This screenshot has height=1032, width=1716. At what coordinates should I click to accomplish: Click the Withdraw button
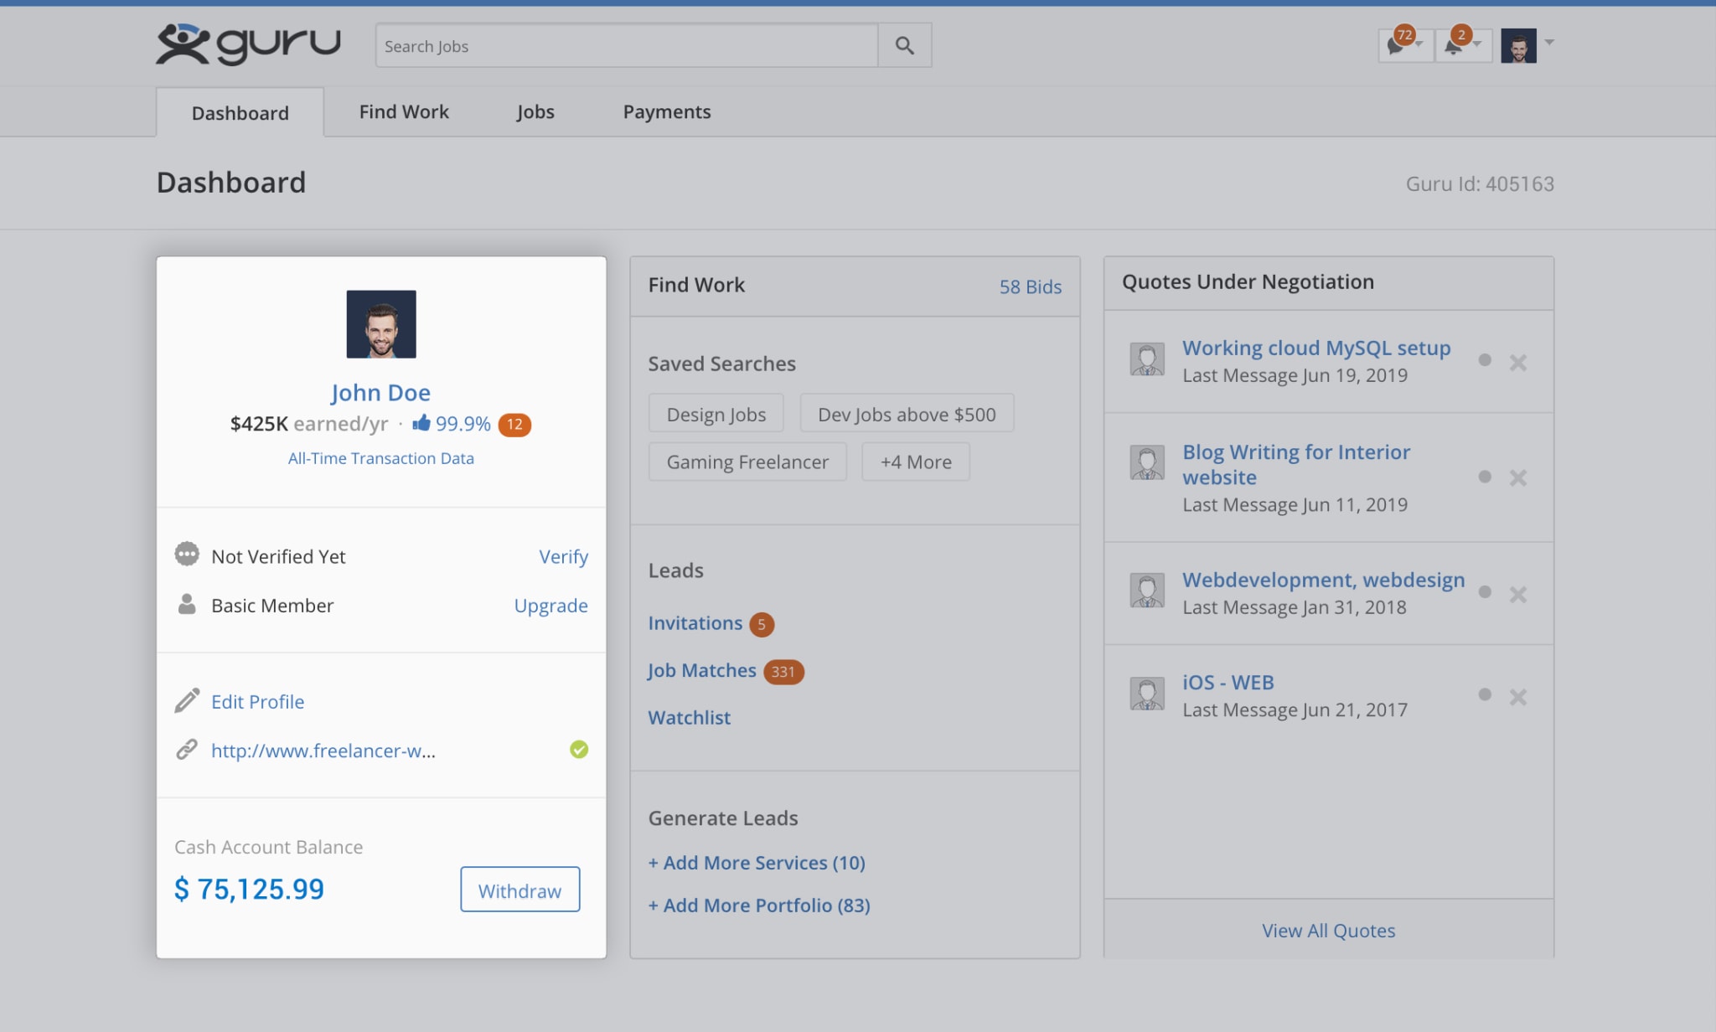(x=519, y=890)
